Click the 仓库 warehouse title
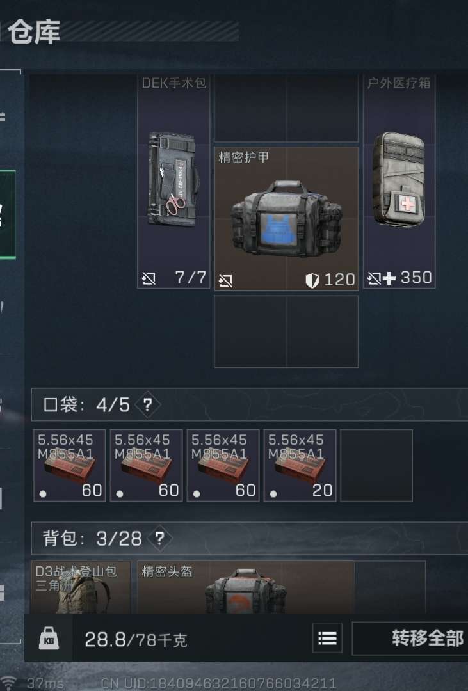468x691 pixels. 34,32
